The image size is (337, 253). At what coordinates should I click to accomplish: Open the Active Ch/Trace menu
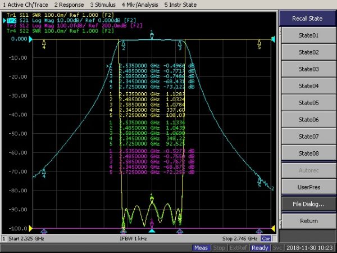click(26, 4)
